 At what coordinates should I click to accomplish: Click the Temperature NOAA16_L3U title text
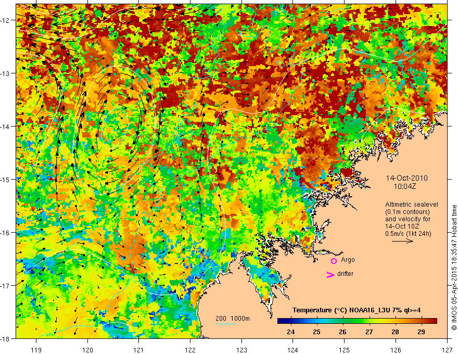[x=357, y=310]
